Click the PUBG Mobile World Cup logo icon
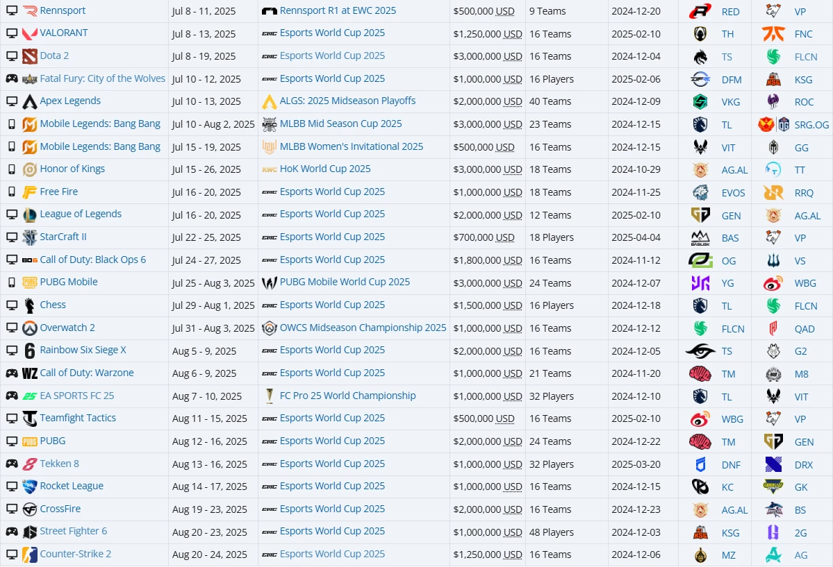The width and height of the screenshot is (833, 567). click(270, 283)
